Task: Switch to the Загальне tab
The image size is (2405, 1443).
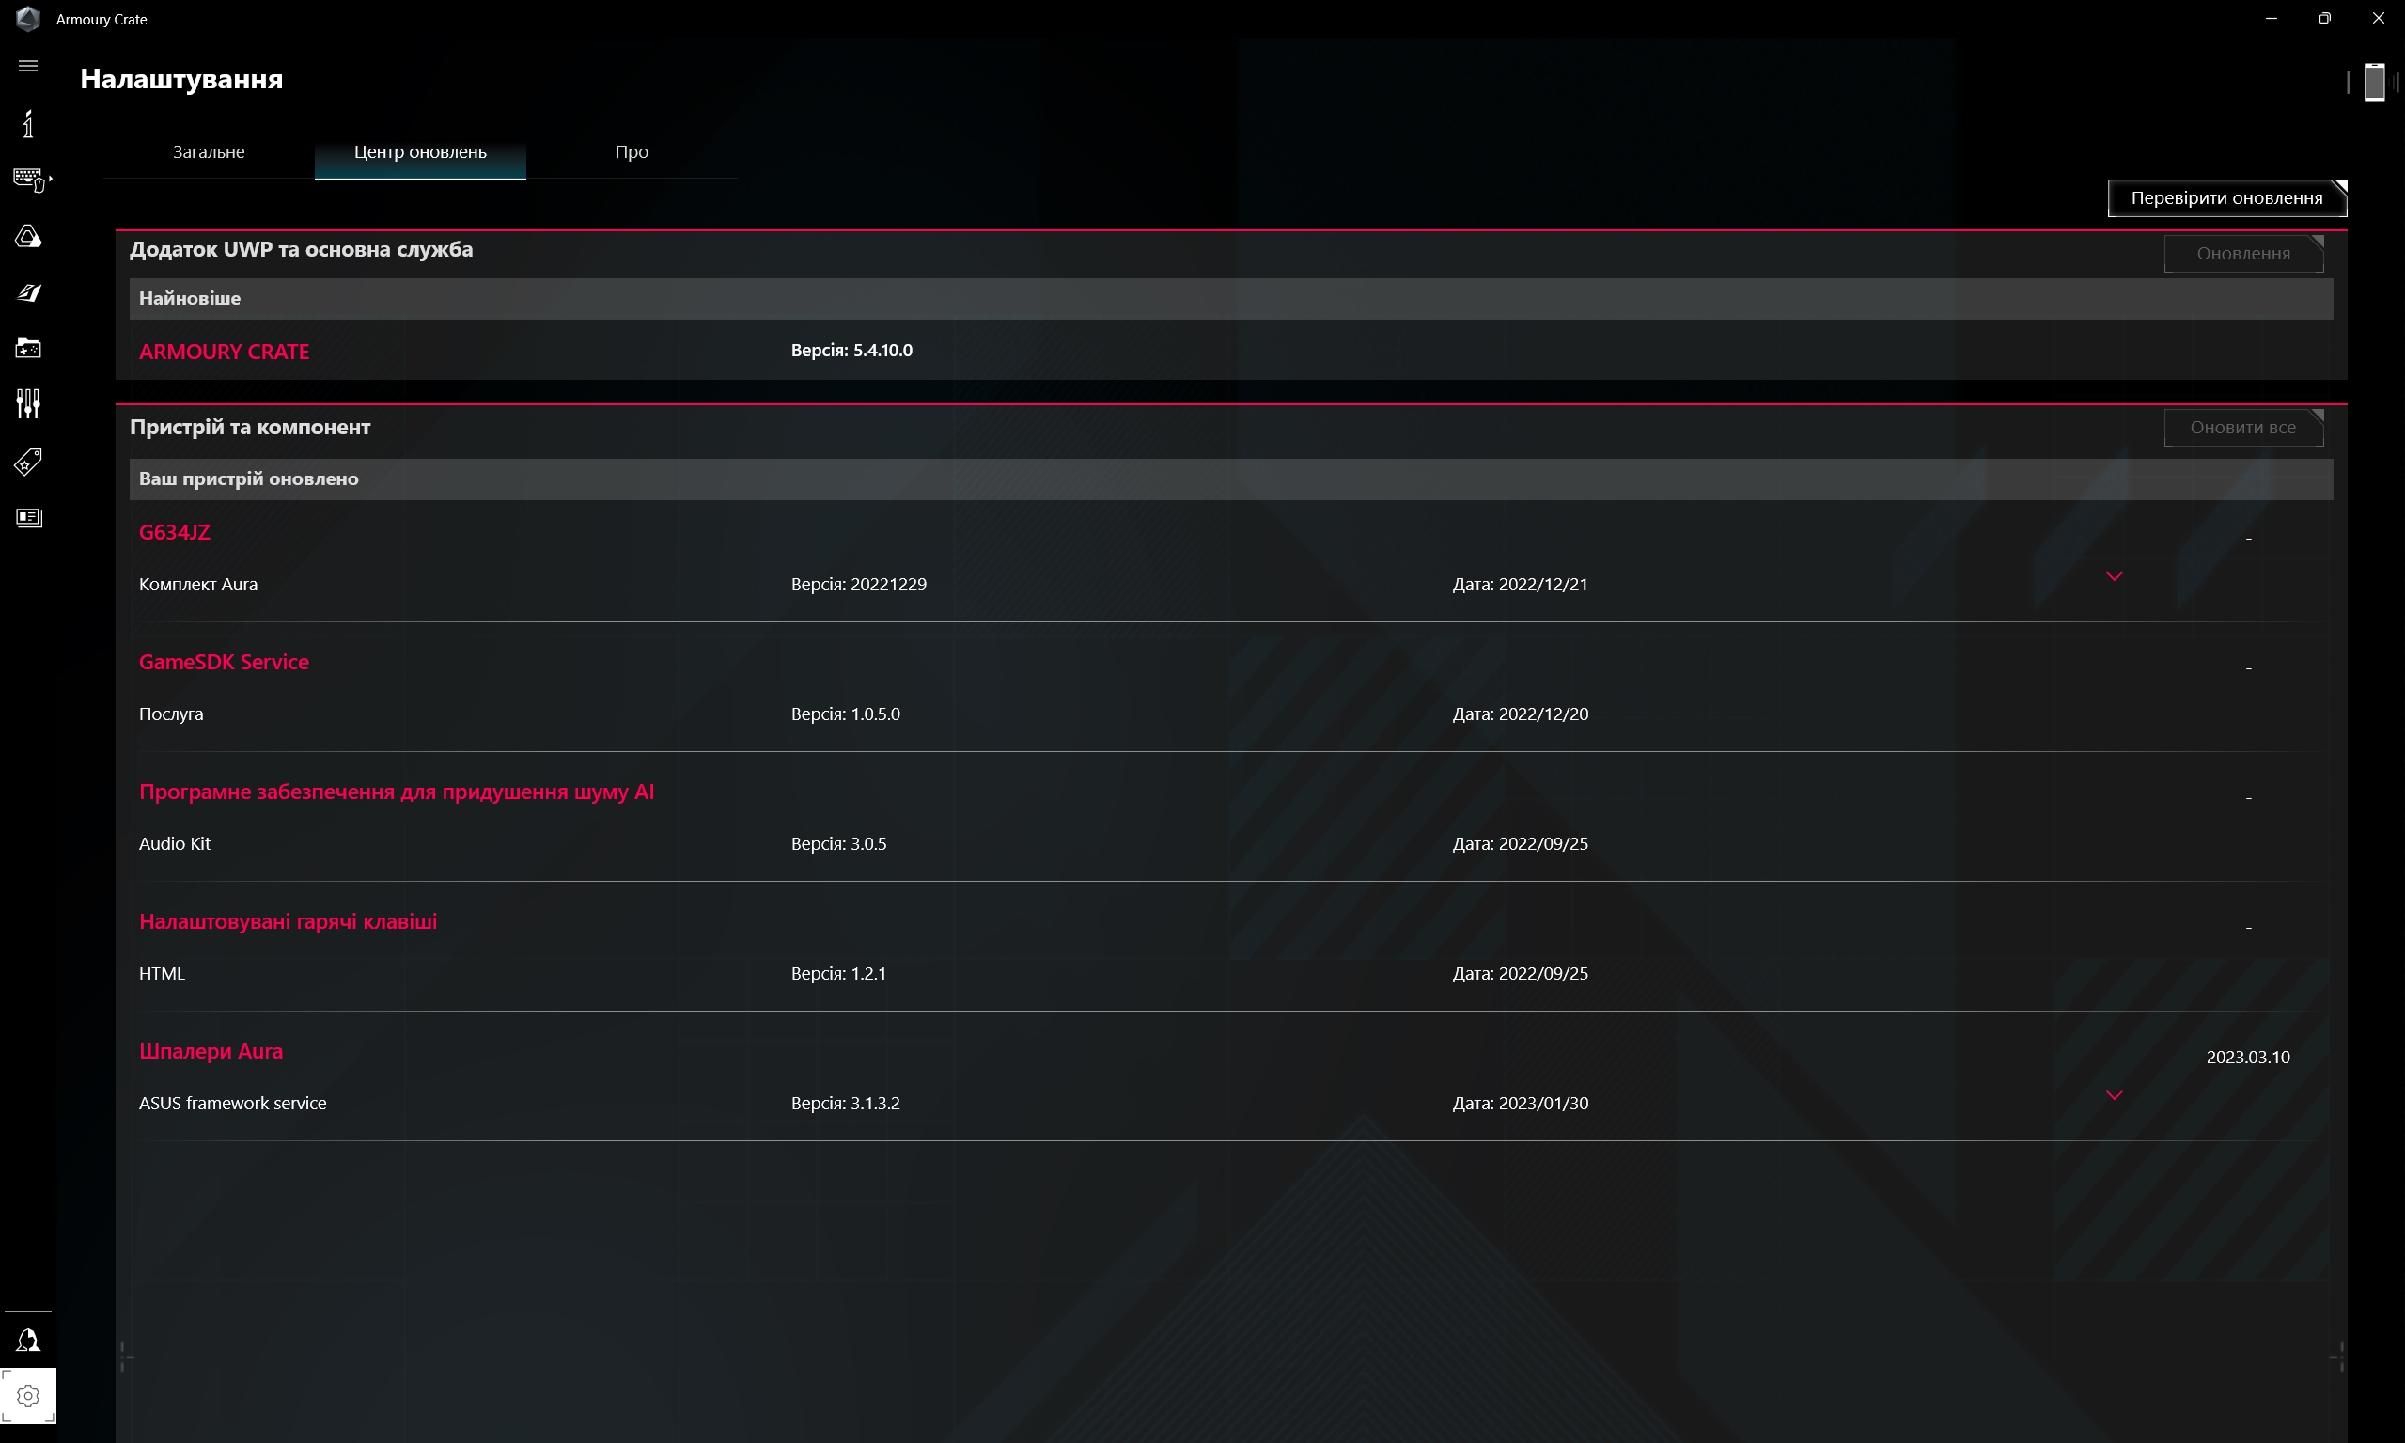Action: [209, 151]
